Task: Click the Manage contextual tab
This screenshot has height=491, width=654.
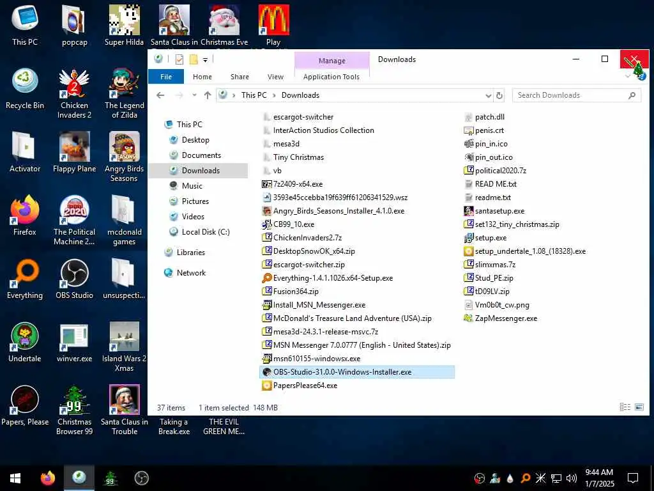Action: (x=332, y=61)
